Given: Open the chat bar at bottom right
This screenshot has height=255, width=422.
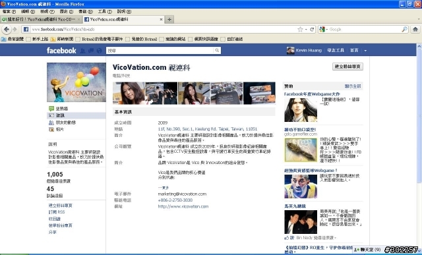Looking at the screenshot, I should [368, 250].
